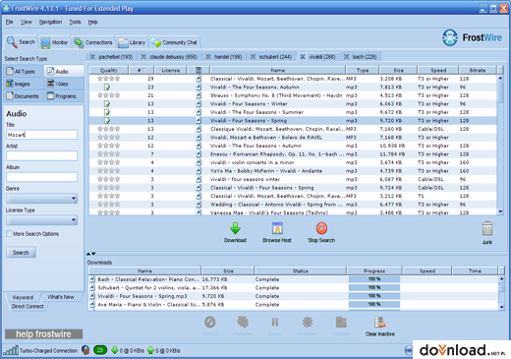Click the Title input field containing Mozart
Screen dimensions: 511x359
[41, 135]
